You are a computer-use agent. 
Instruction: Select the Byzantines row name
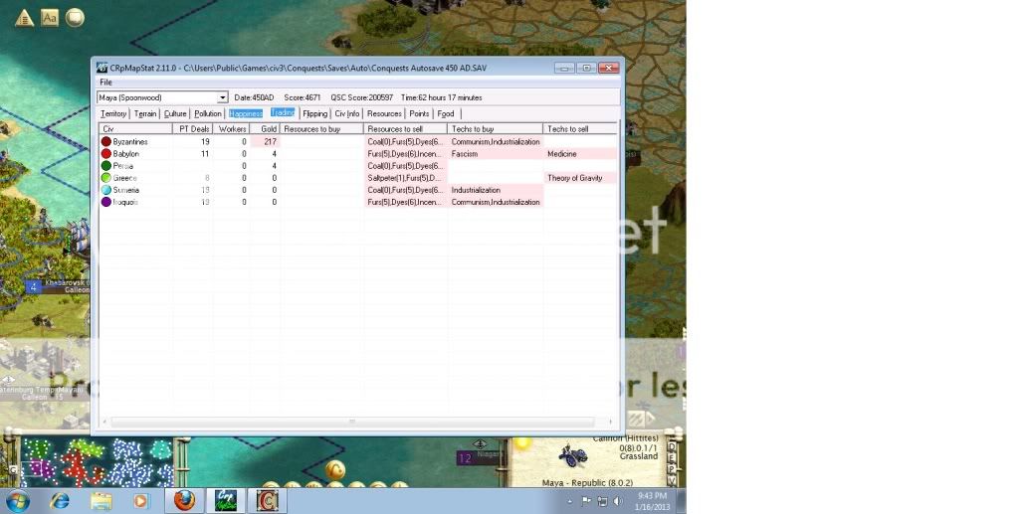tap(130, 141)
